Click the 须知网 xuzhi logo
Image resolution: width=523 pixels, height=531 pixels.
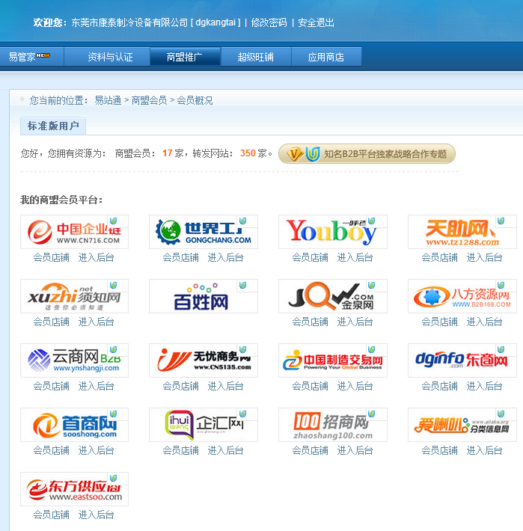pos(74,296)
